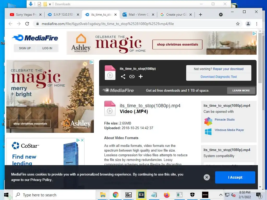Open the Pinnacle Studio link
Screen dimensions: 267x200
[224, 120]
